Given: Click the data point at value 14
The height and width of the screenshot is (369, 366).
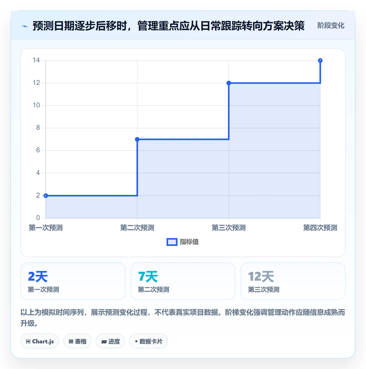Looking at the screenshot, I should (320, 61).
